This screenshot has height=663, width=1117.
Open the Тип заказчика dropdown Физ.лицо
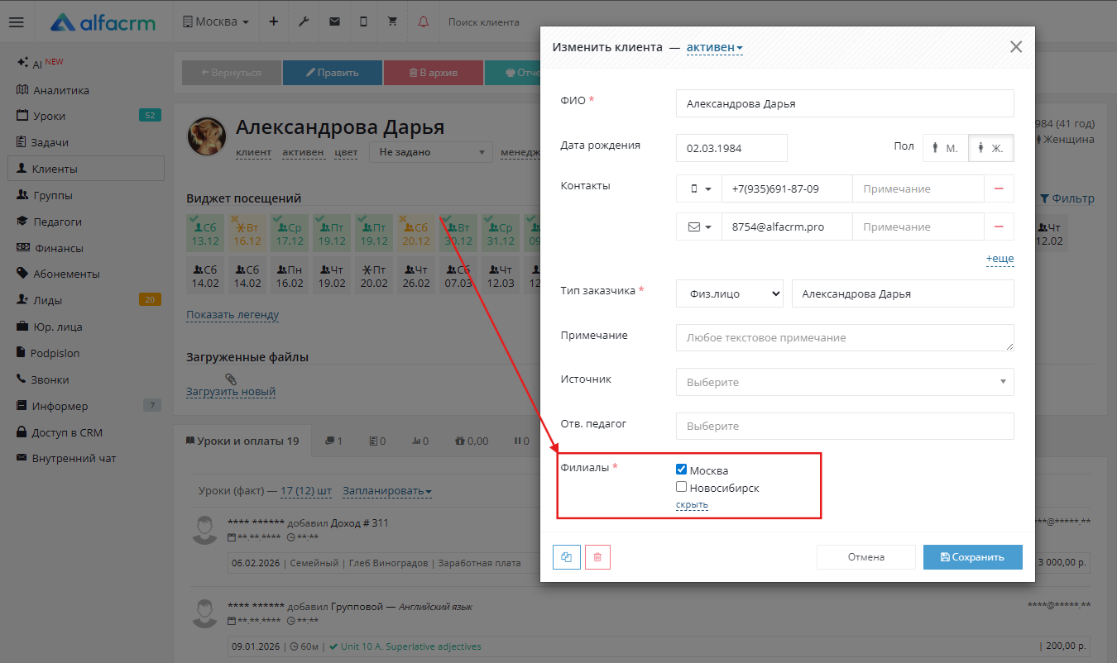[x=729, y=293]
